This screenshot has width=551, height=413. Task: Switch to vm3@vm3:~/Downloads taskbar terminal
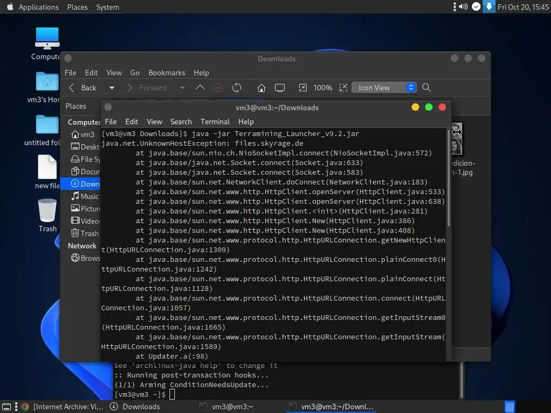tap(331, 407)
